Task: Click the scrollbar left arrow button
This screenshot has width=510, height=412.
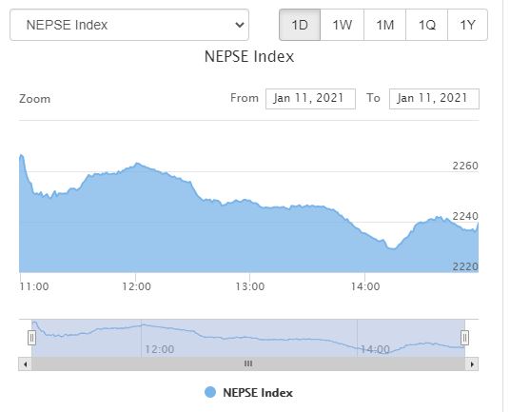Action: [25, 363]
